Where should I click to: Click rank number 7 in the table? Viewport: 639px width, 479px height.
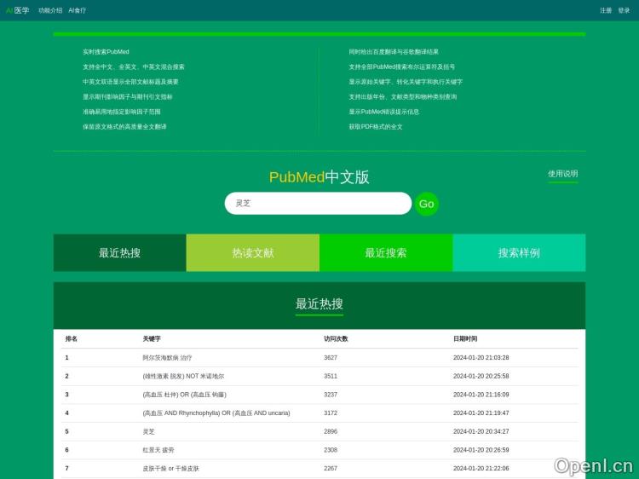pyautogui.click(x=66, y=469)
